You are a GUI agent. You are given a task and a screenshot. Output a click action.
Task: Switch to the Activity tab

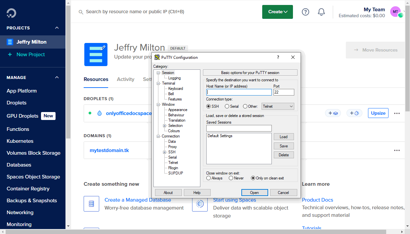[125, 79]
